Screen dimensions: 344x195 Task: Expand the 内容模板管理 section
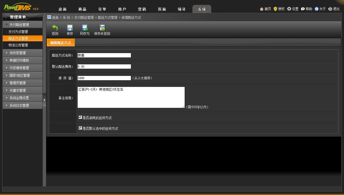pos(23,68)
